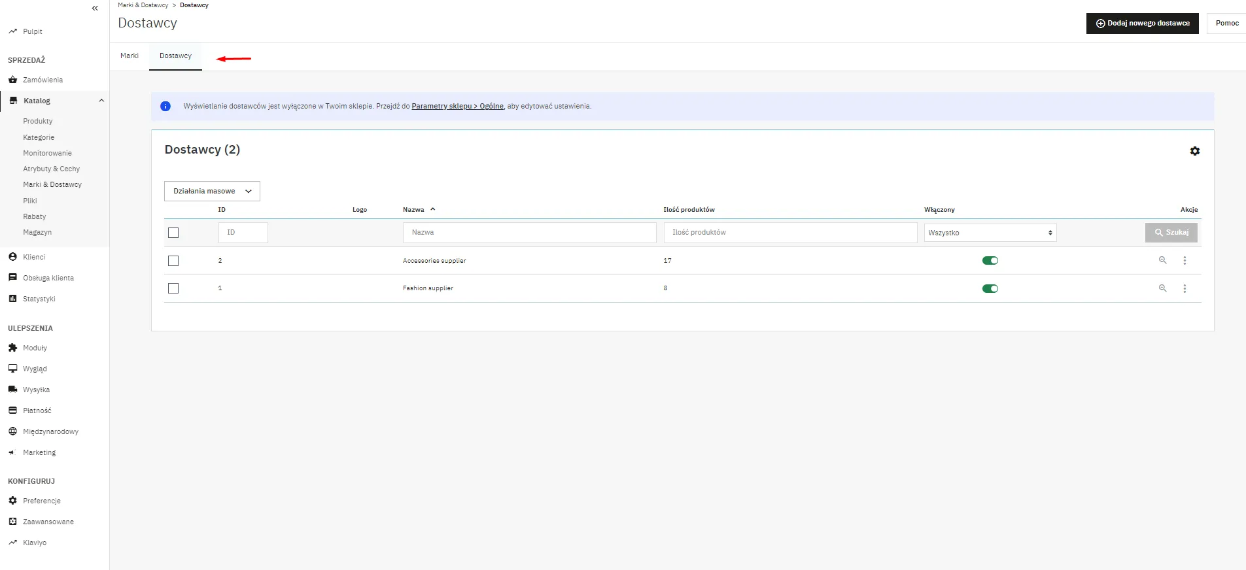Disable the Fashion supplier toggle
The width and height of the screenshot is (1246, 570).
pyautogui.click(x=990, y=289)
